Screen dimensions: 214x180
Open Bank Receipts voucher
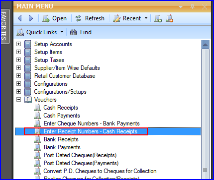pos(61,139)
